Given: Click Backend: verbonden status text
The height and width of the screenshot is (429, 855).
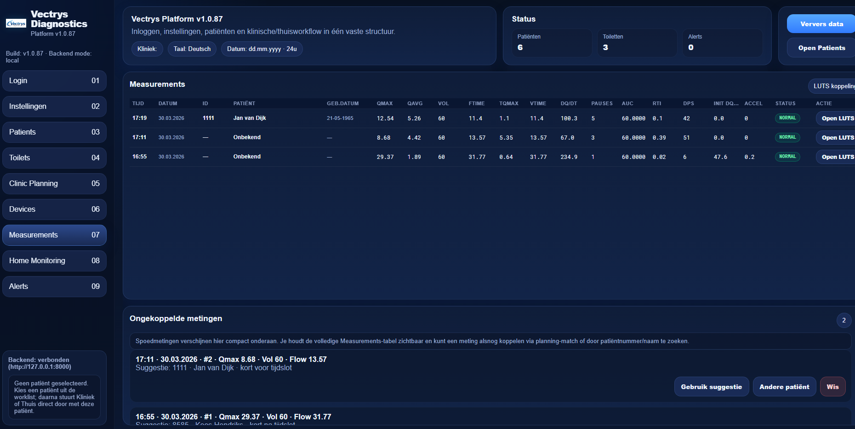Looking at the screenshot, I should click(x=40, y=363).
